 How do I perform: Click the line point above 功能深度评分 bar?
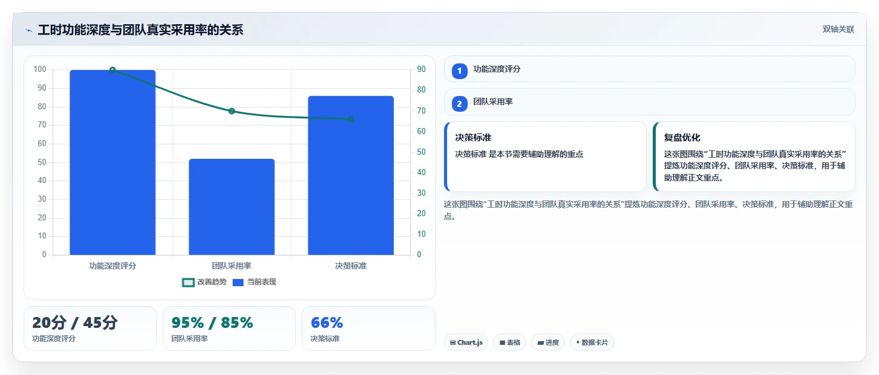pos(113,70)
